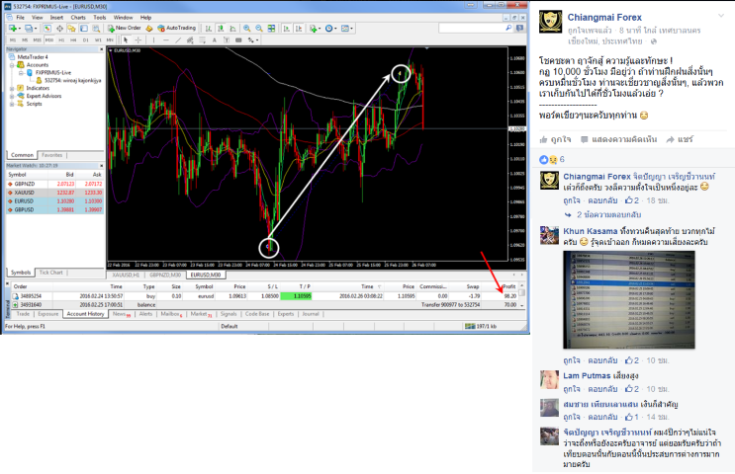
Task: Open the Data Window toolbar icon
Action: pyautogui.click(x=60, y=28)
